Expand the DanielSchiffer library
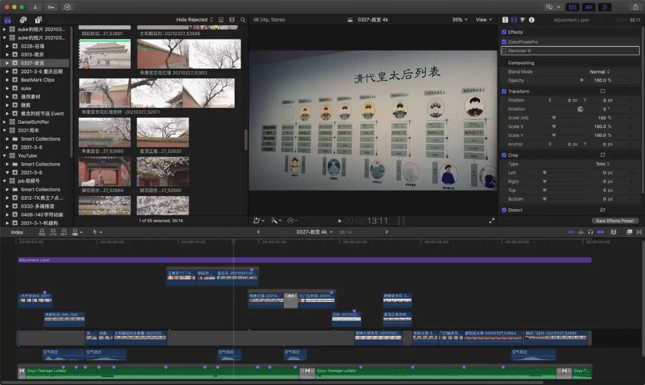This screenshot has height=385, width=645. [4, 122]
